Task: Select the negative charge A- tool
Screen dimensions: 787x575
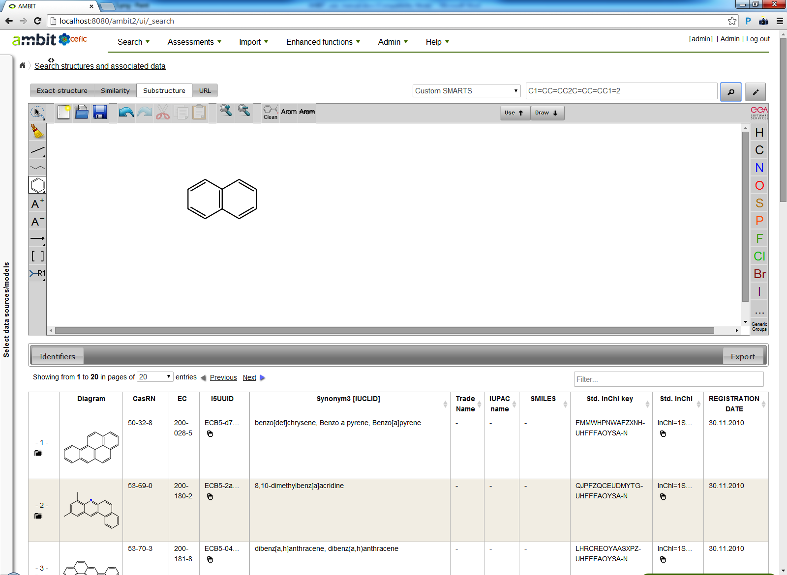Action: 37,221
